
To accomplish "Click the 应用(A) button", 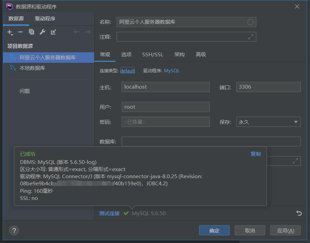I will (286, 230).
